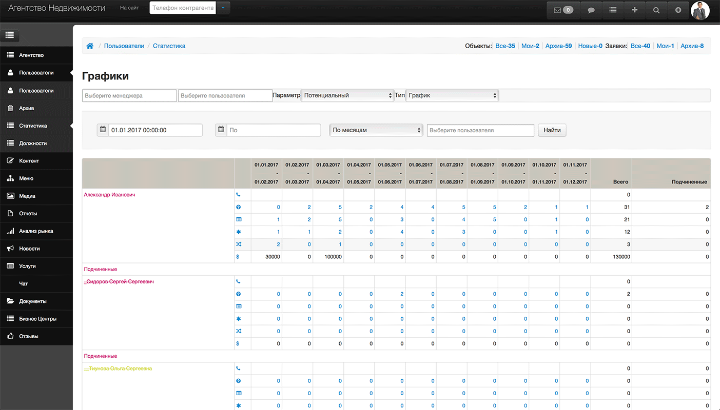Open the Тип dropdown showing График
This screenshot has height=410, width=720.
click(452, 95)
